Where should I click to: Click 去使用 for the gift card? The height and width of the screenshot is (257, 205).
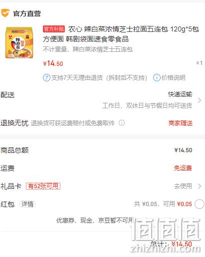pyautogui.click(x=183, y=186)
